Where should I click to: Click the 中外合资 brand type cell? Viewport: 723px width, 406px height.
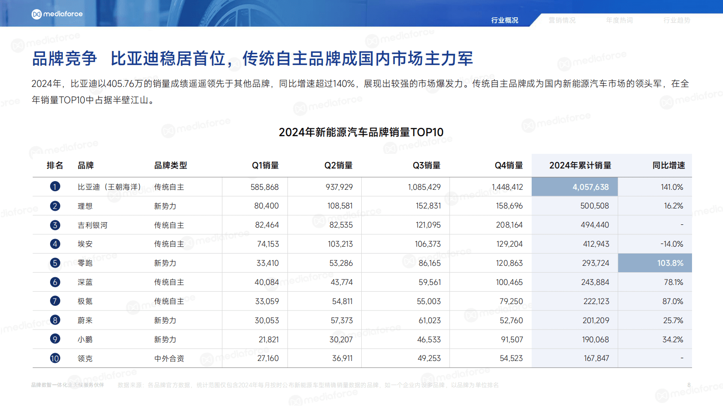169,359
